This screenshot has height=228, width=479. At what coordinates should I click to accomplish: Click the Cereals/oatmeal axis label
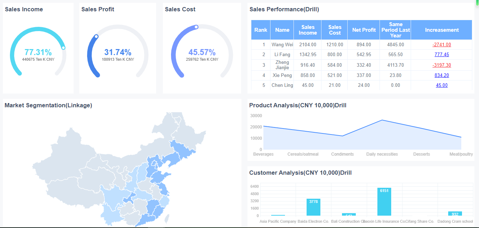click(x=303, y=154)
